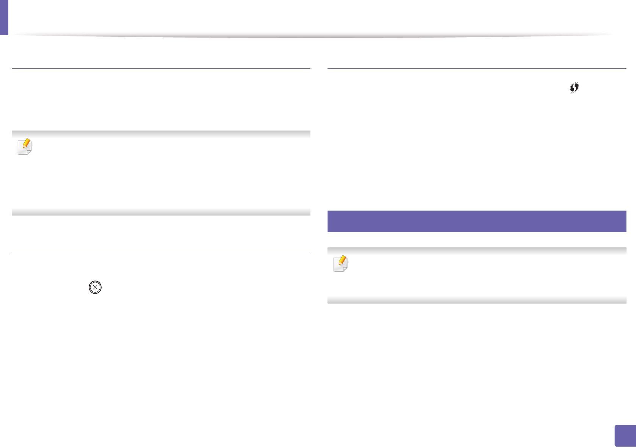Click the gray top bar of right note box
This screenshot has width=636, height=447.
coord(476,251)
